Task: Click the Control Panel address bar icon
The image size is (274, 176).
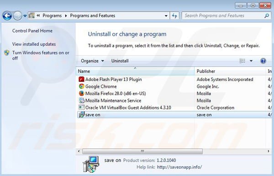Action: click(x=32, y=16)
